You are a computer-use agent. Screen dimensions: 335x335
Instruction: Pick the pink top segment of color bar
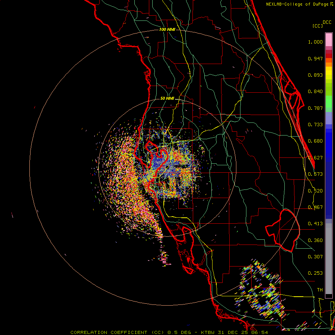pyautogui.click(x=329, y=40)
